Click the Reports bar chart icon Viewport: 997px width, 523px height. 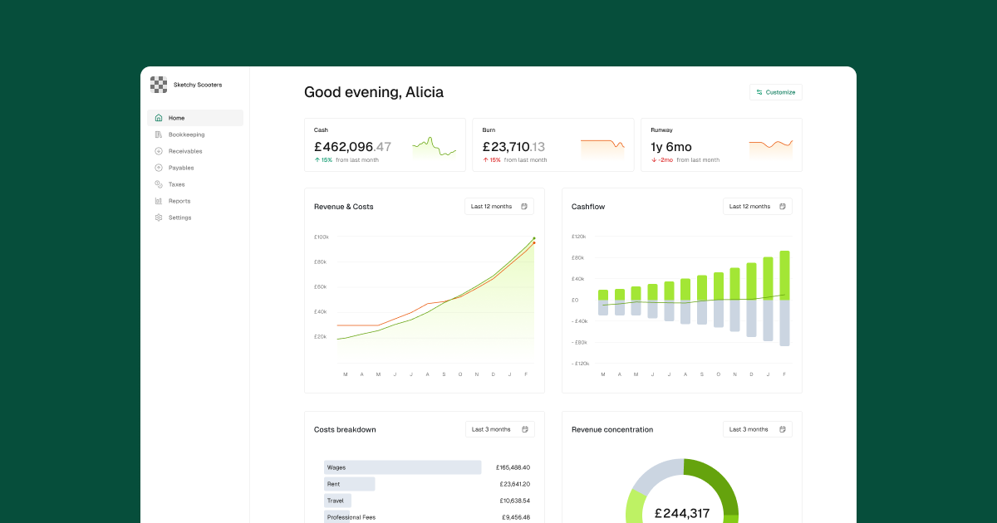[159, 201]
